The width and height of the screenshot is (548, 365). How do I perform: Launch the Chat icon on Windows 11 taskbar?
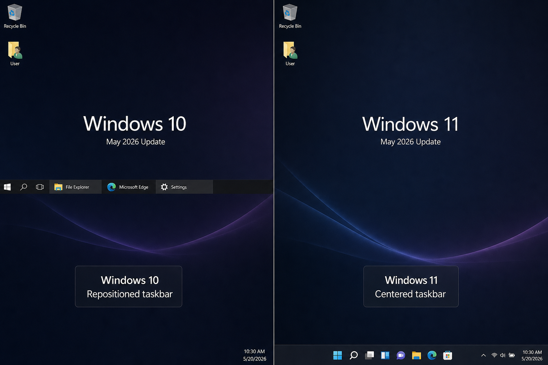click(x=401, y=355)
